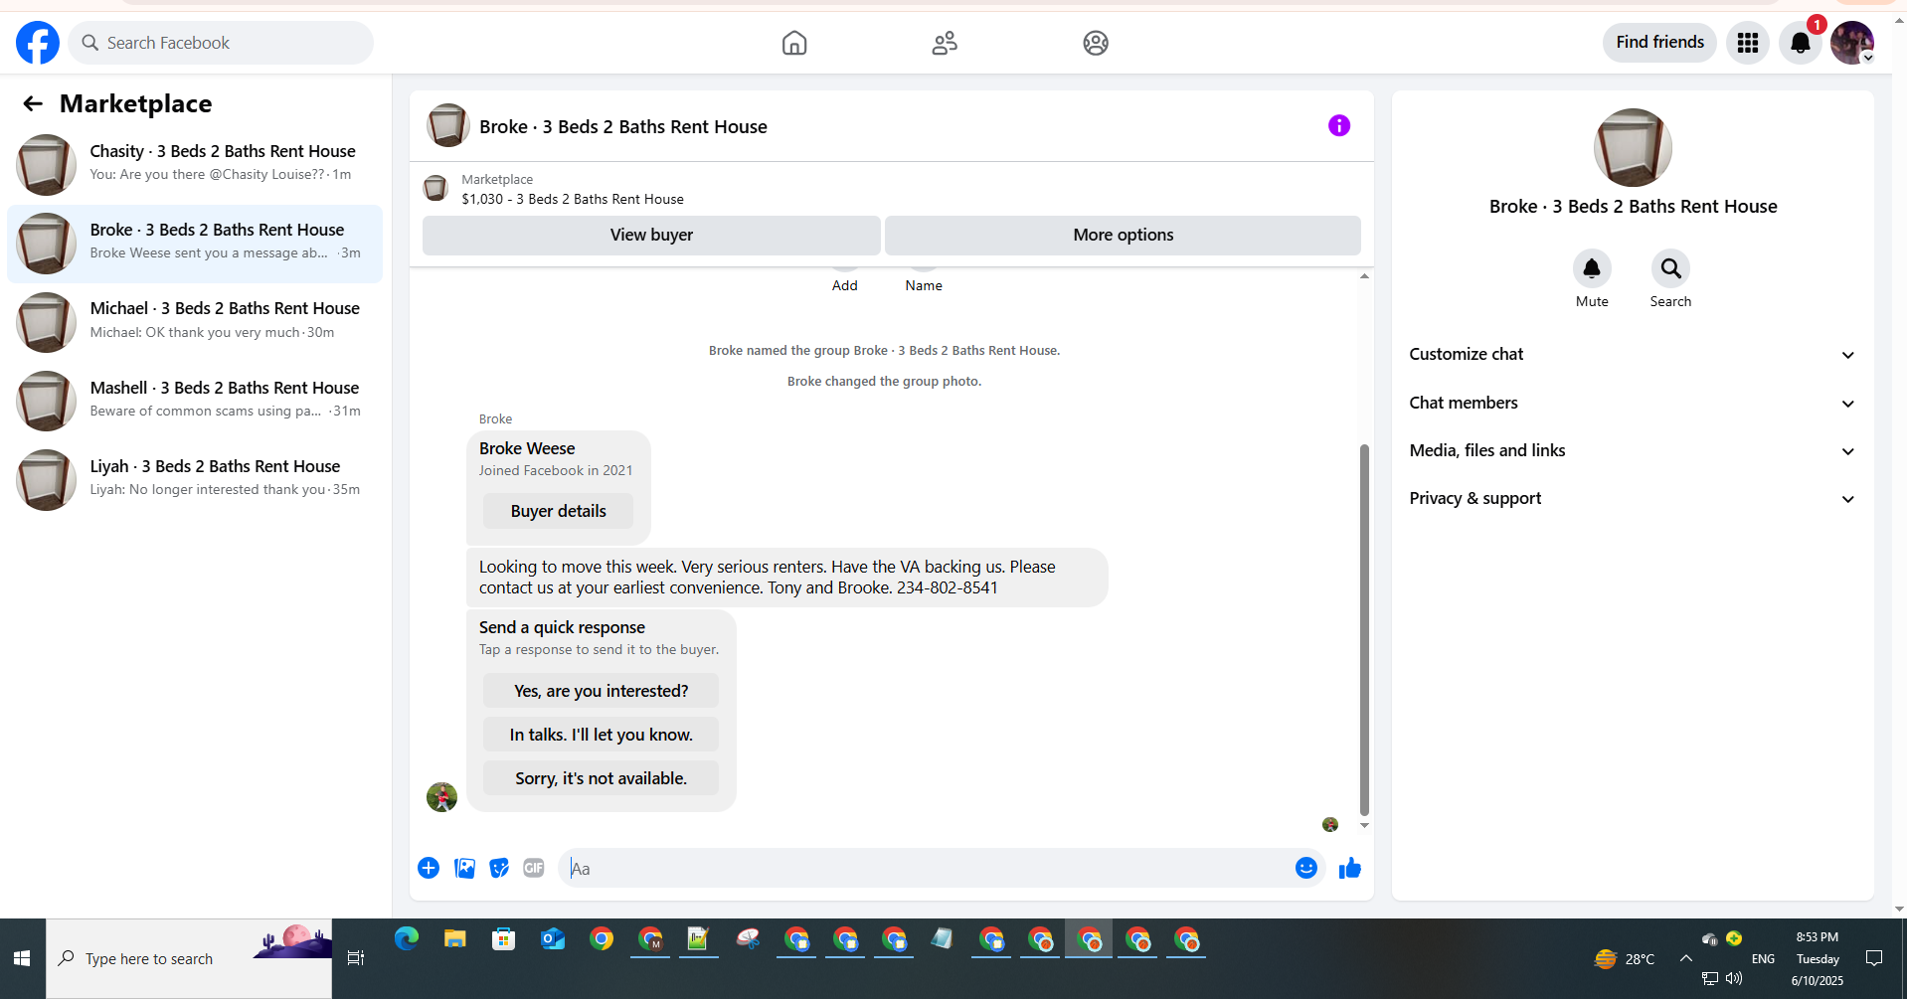The image size is (1907, 999).
Task: Click the Find friends button
Action: [x=1659, y=42]
